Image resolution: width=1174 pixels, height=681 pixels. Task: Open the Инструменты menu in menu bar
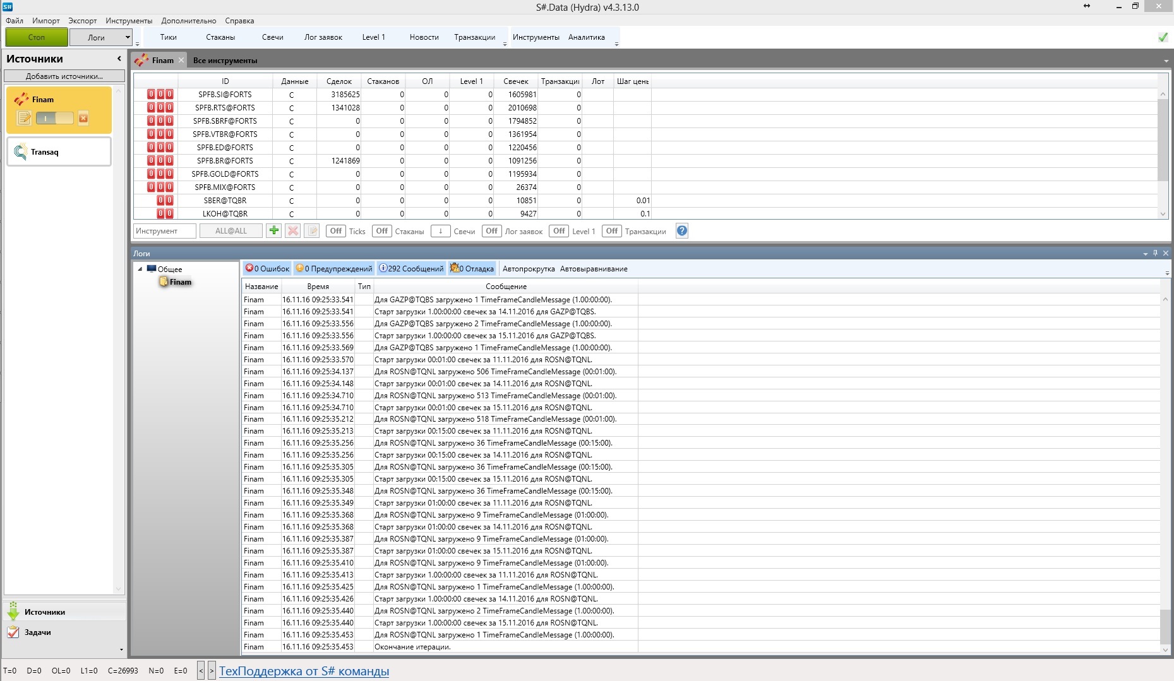(129, 21)
